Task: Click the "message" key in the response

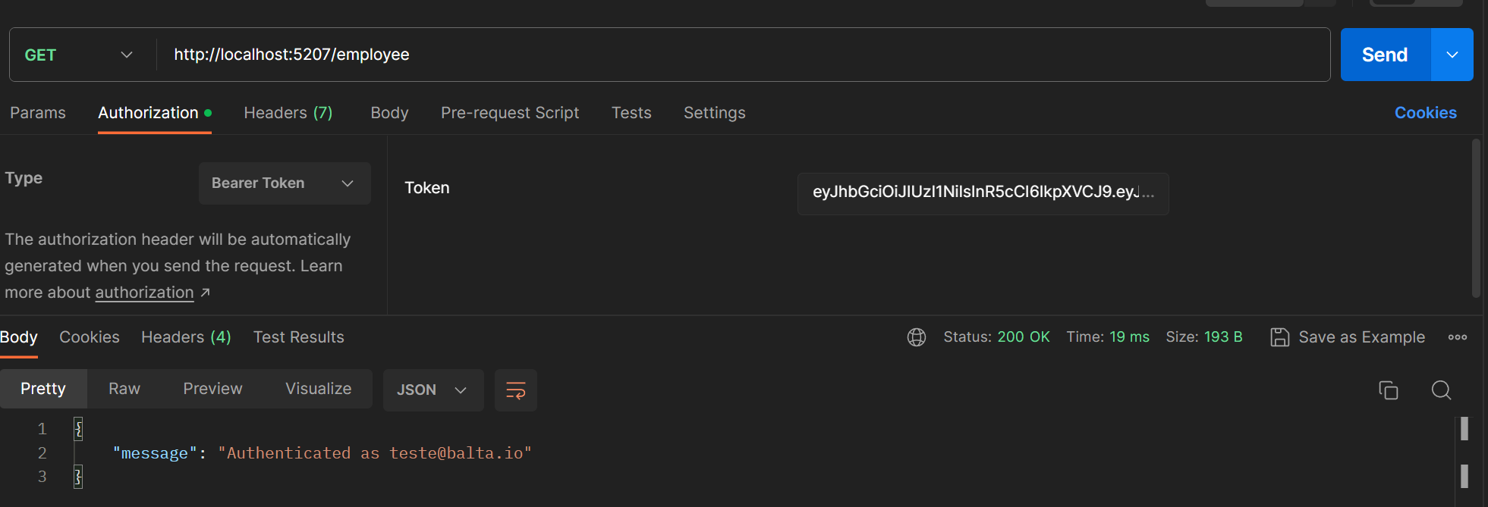Action: click(x=155, y=453)
